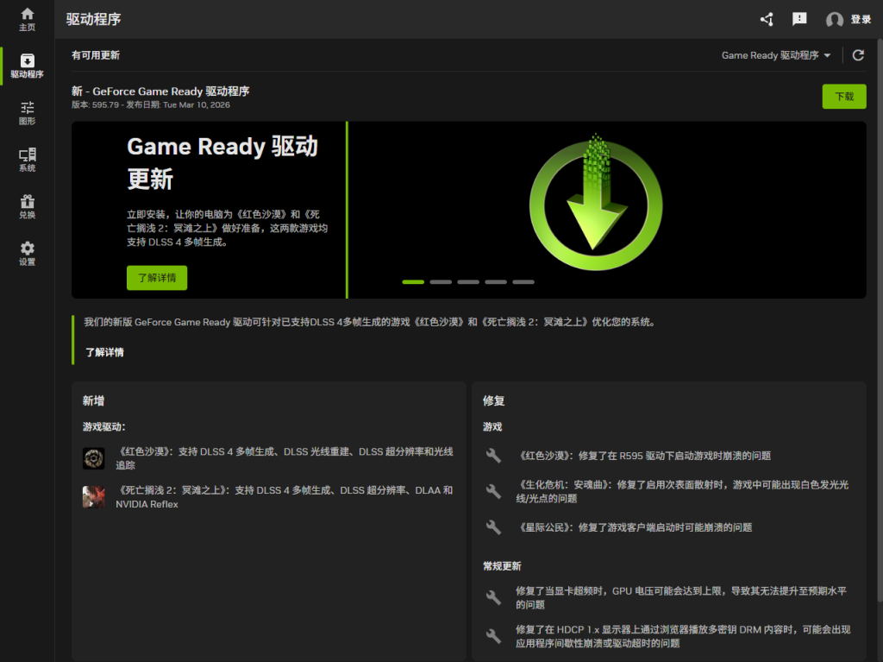Select the first banner carousel indicator
The image size is (883, 662).
(x=413, y=282)
